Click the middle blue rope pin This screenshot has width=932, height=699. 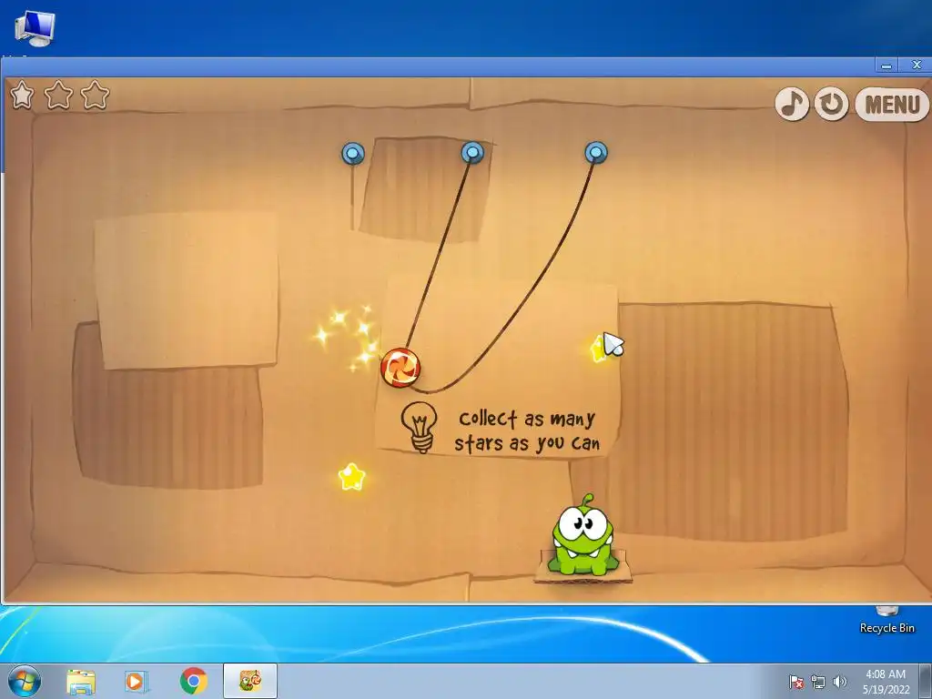(472, 153)
